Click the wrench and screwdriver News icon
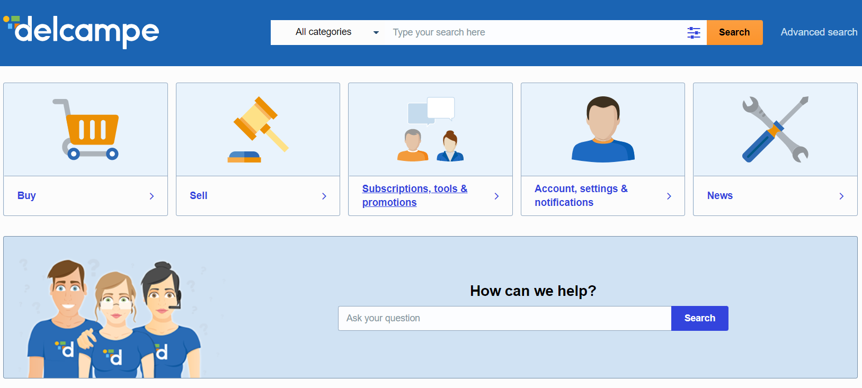 pos(775,129)
